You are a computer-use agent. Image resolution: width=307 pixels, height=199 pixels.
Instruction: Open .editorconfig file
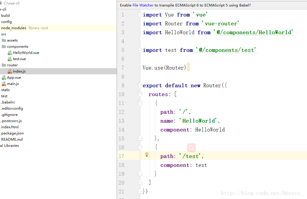(x=12, y=108)
